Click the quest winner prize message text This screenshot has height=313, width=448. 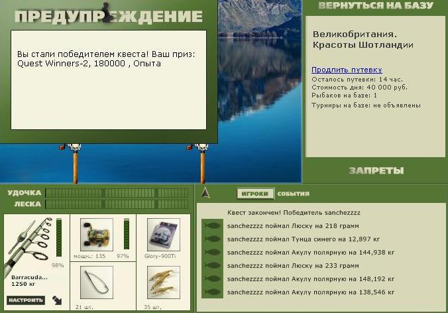click(106, 59)
